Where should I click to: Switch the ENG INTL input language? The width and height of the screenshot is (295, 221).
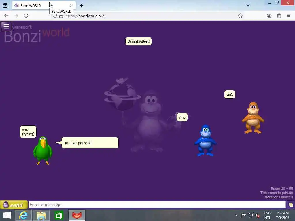pyautogui.click(x=267, y=215)
